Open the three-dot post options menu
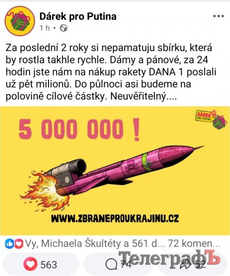Image resolution: width=230 pixels, height=276 pixels. coord(218,16)
